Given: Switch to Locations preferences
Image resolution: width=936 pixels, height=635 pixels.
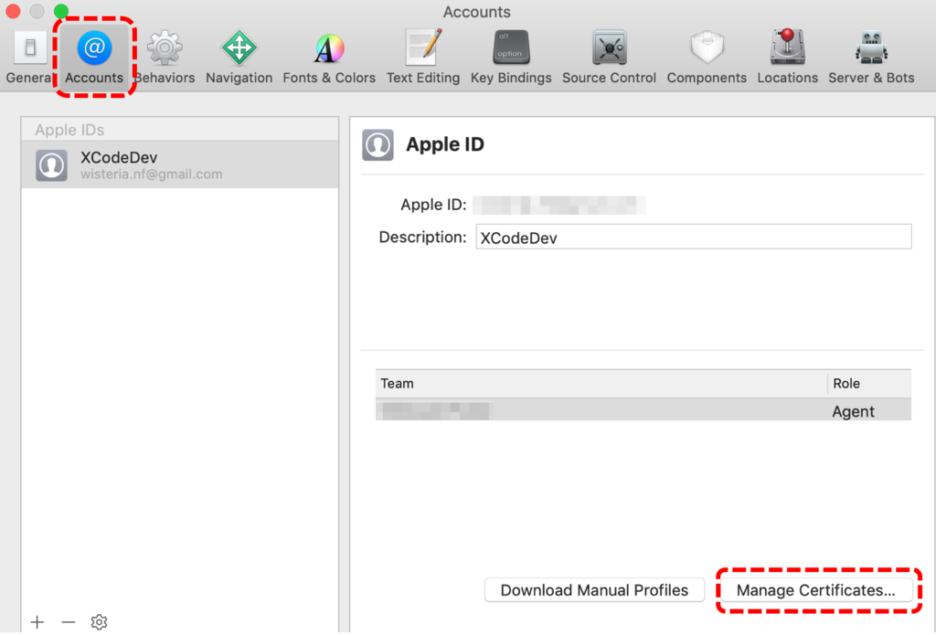Looking at the screenshot, I should (x=787, y=57).
